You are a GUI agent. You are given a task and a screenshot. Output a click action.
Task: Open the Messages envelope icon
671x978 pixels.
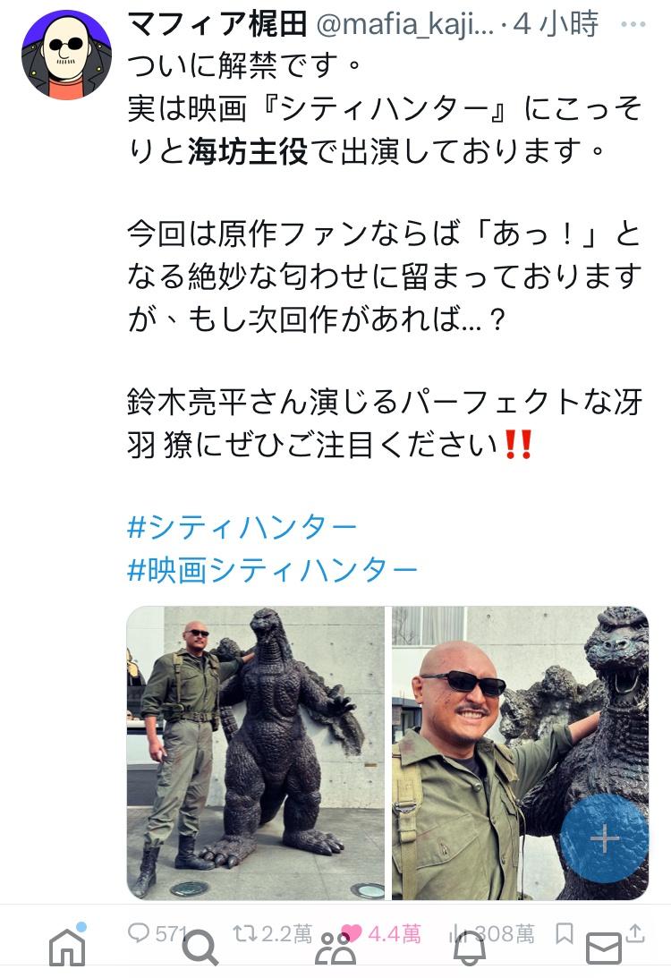pyautogui.click(x=604, y=949)
